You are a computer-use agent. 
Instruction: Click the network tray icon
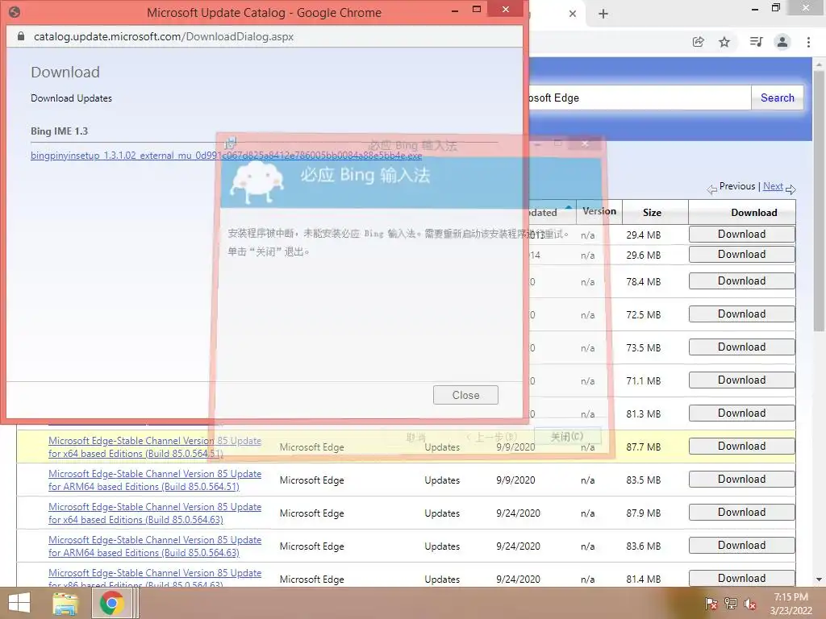pyautogui.click(x=731, y=604)
